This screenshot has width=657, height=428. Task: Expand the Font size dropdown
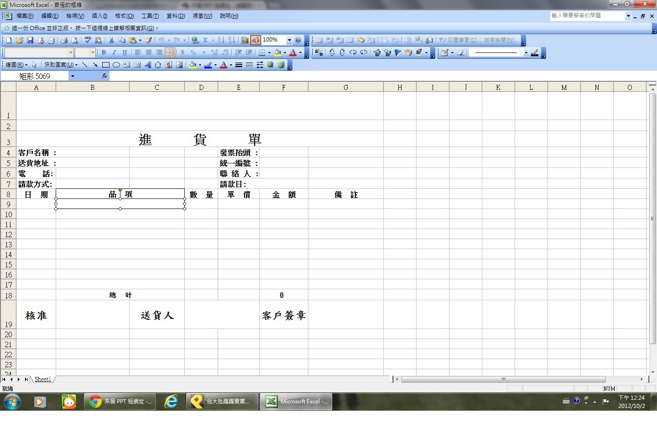[x=93, y=52]
